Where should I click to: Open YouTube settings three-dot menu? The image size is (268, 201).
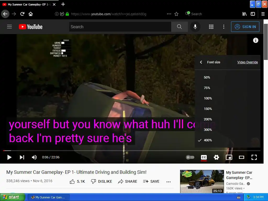click(x=224, y=27)
